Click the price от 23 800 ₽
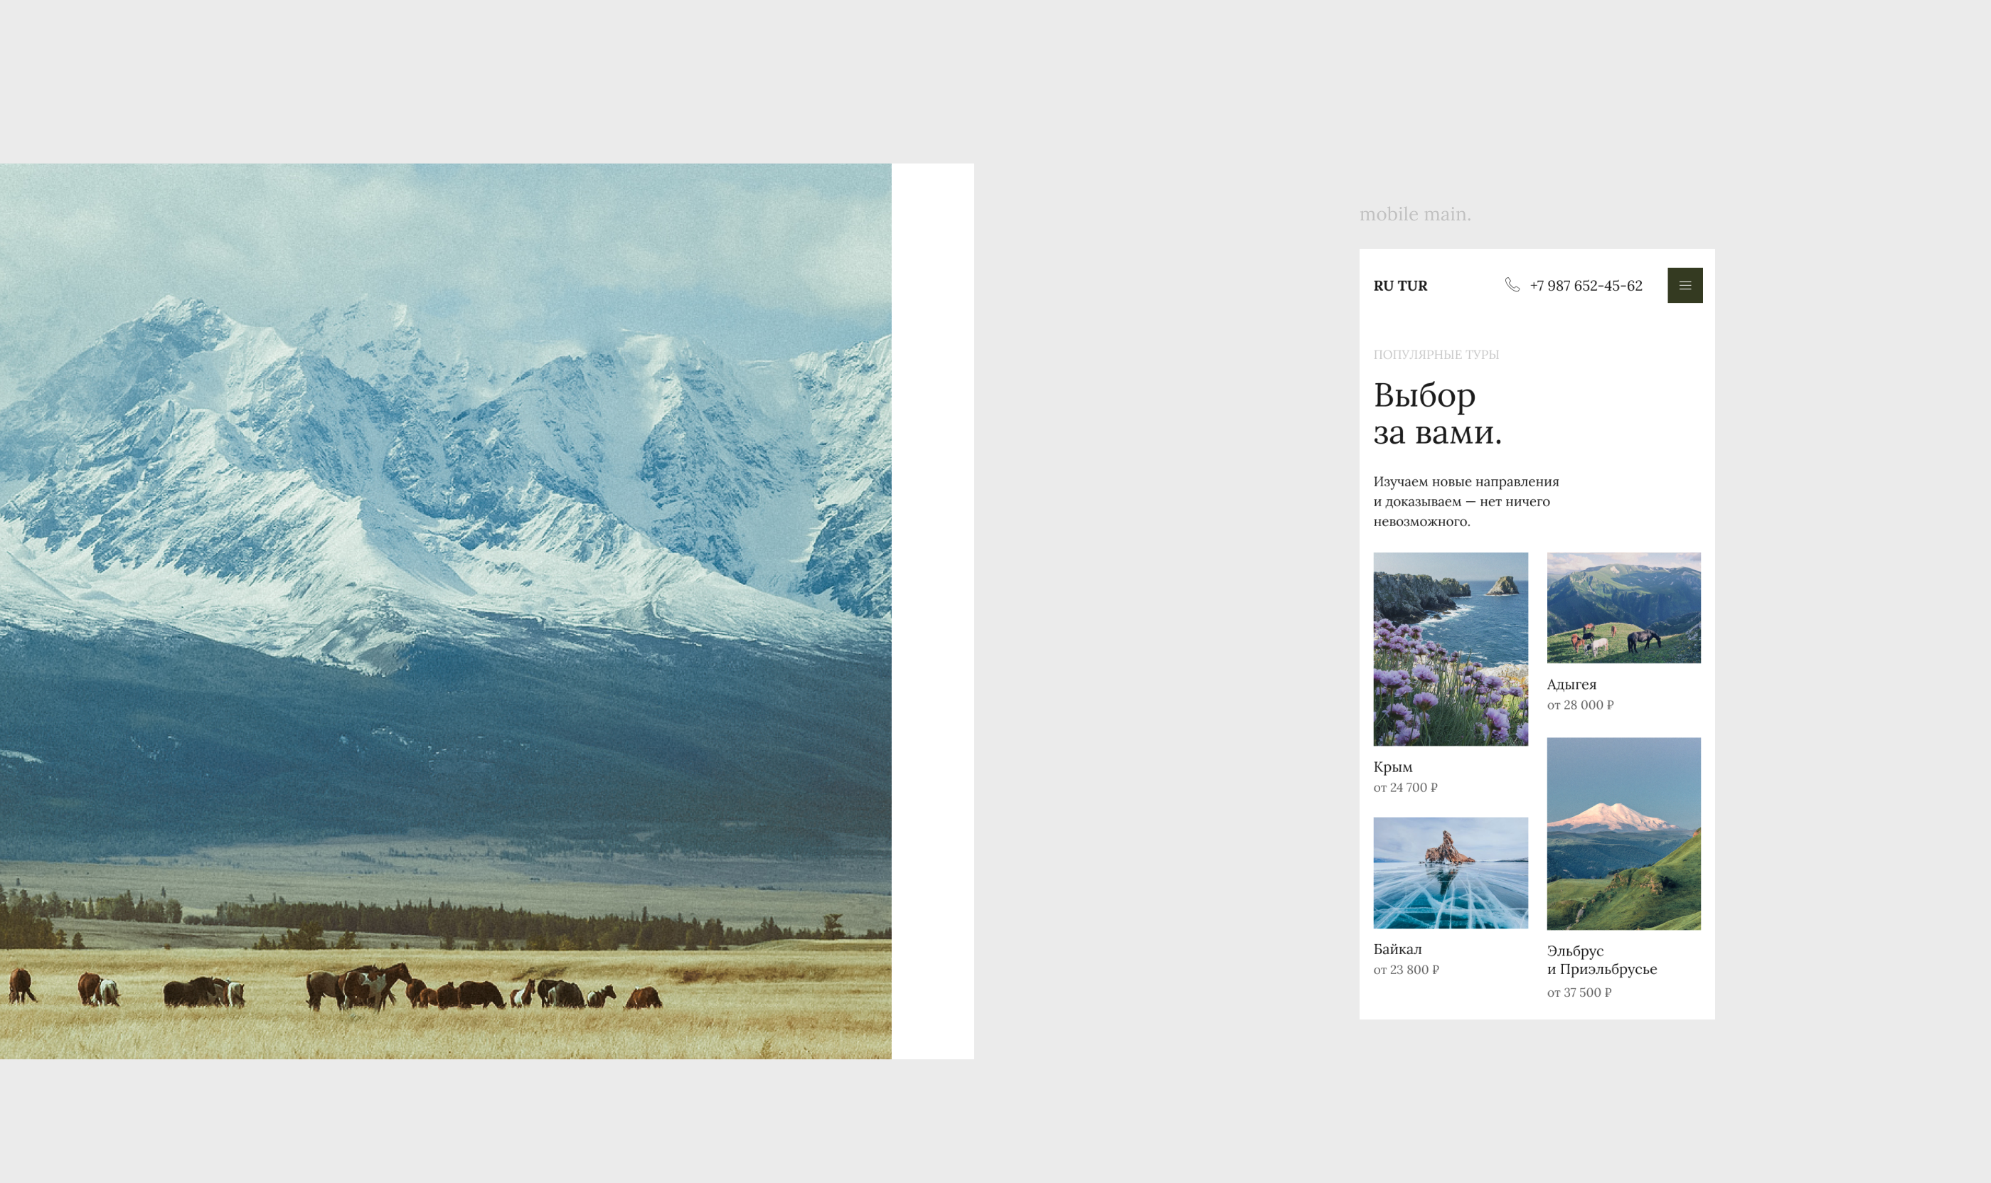 coord(1406,969)
